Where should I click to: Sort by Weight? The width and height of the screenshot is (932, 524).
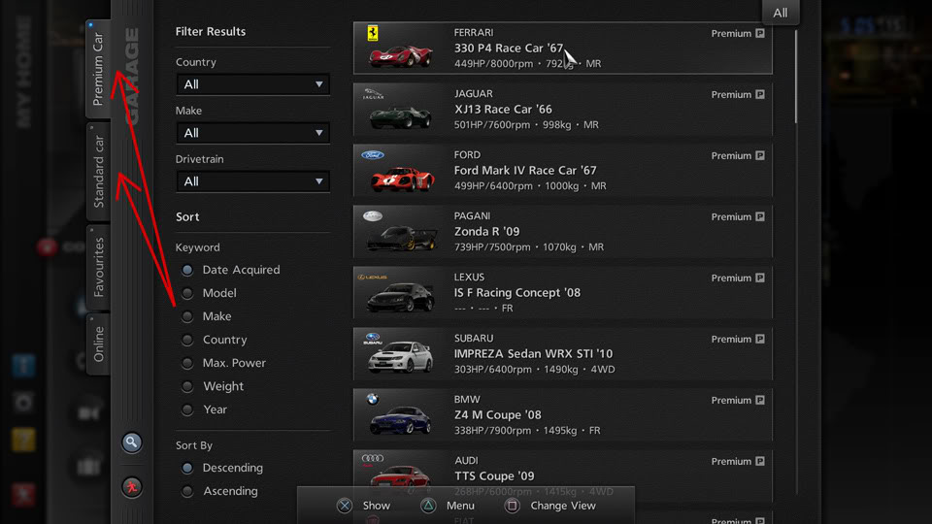(187, 386)
